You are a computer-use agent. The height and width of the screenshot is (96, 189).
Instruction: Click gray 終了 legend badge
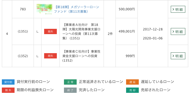click(70, 90)
